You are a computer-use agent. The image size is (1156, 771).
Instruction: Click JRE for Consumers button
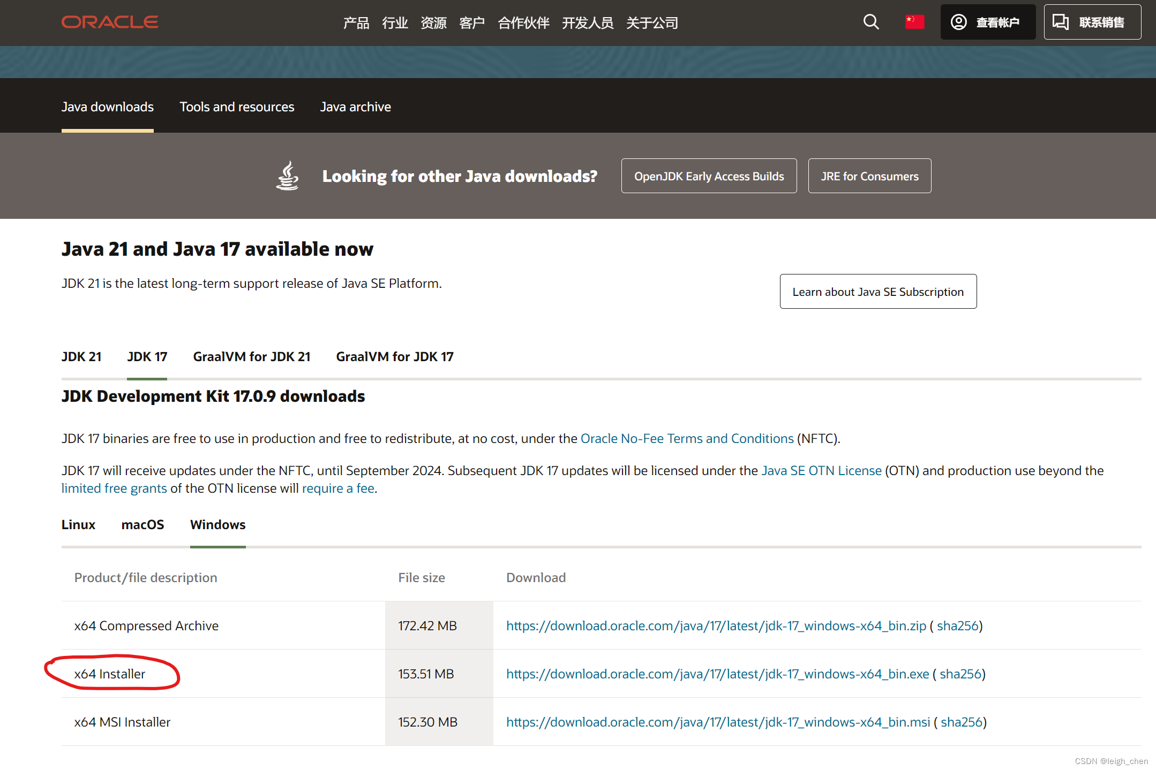point(869,176)
